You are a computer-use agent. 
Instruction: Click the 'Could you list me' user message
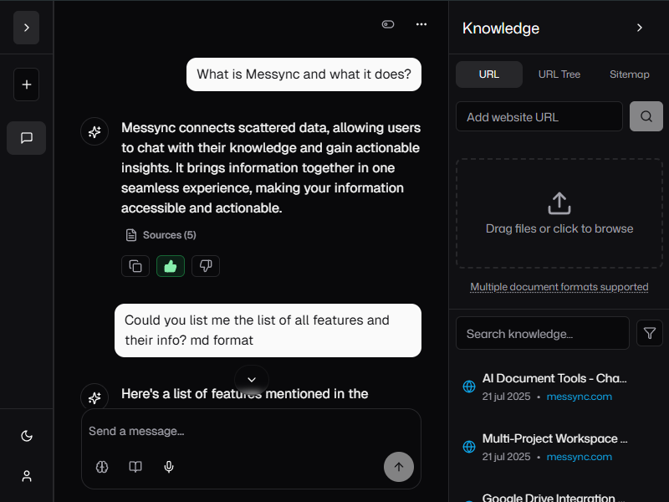click(268, 330)
